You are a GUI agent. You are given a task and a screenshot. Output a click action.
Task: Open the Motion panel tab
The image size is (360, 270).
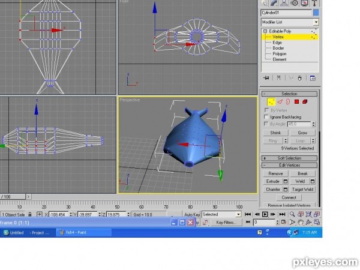(x=295, y=3)
